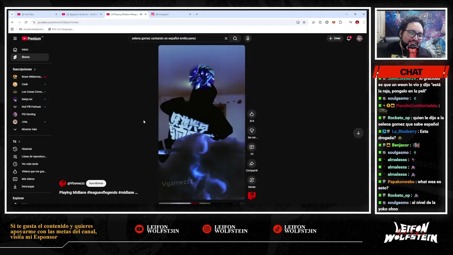The width and height of the screenshot is (453, 255).
Task: Like the Short with thumbs up
Action: coord(252,114)
